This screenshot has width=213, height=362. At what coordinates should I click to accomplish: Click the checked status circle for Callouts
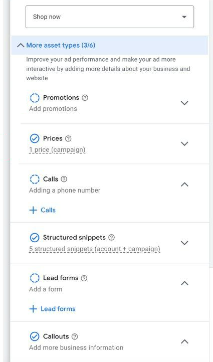35,336
